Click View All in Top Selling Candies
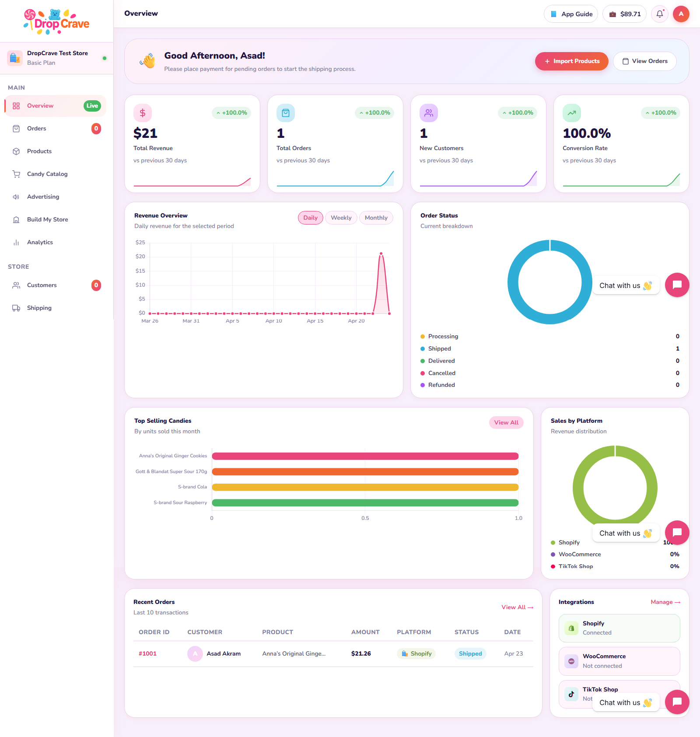The width and height of the screenshot is (700, 737). pos(506,423)
